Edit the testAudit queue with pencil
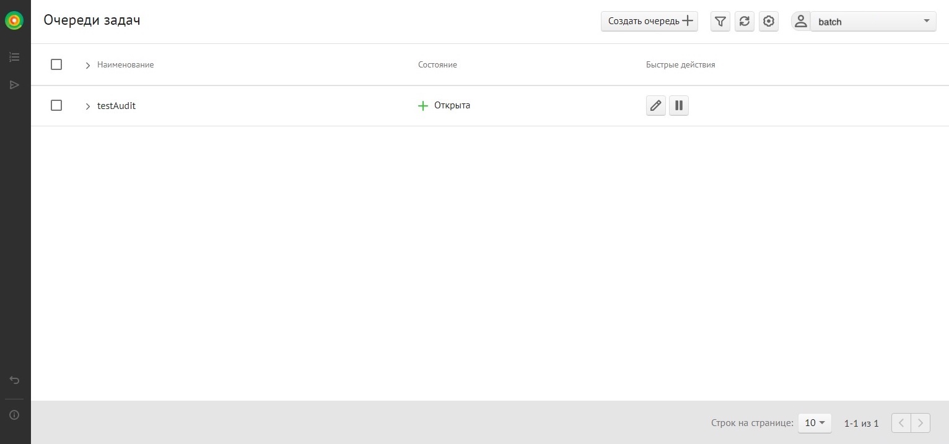 click(655, 106)
